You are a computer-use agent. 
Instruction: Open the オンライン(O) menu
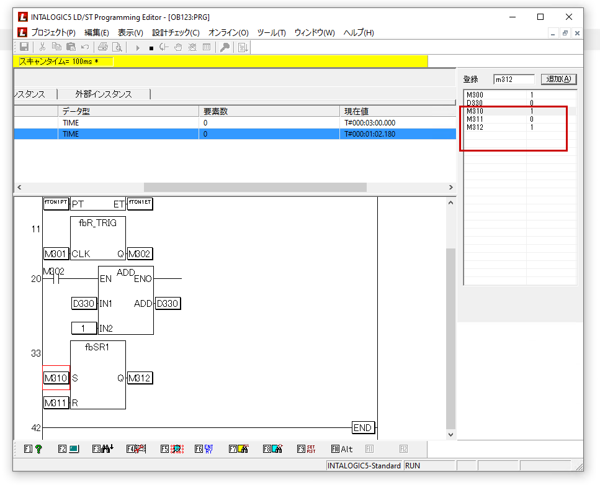pyautogui.click(x=228, y=33)
